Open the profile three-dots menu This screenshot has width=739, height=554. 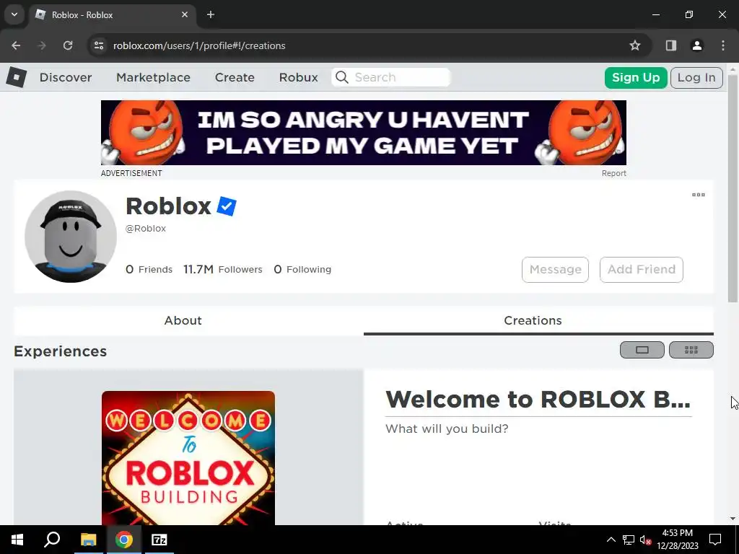coord(699,195)
